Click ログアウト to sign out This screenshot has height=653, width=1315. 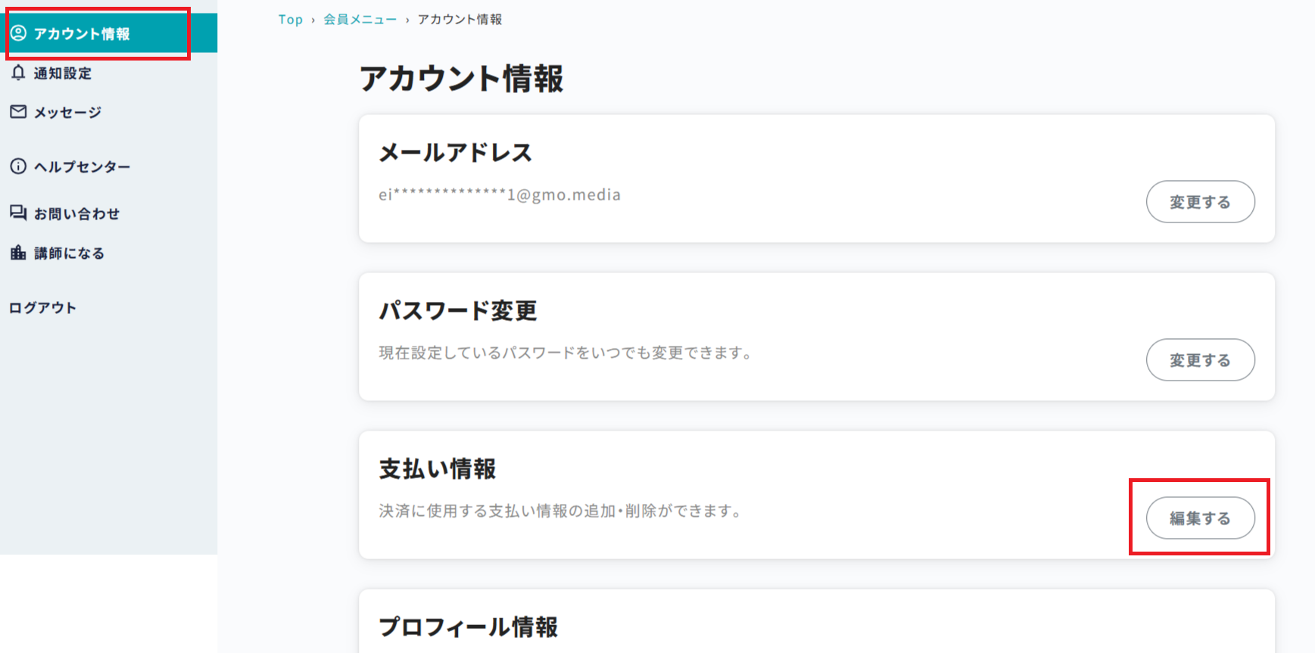pos(42,308)
